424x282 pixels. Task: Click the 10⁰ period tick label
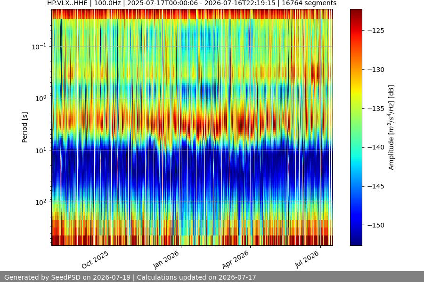tap(41, 99)
